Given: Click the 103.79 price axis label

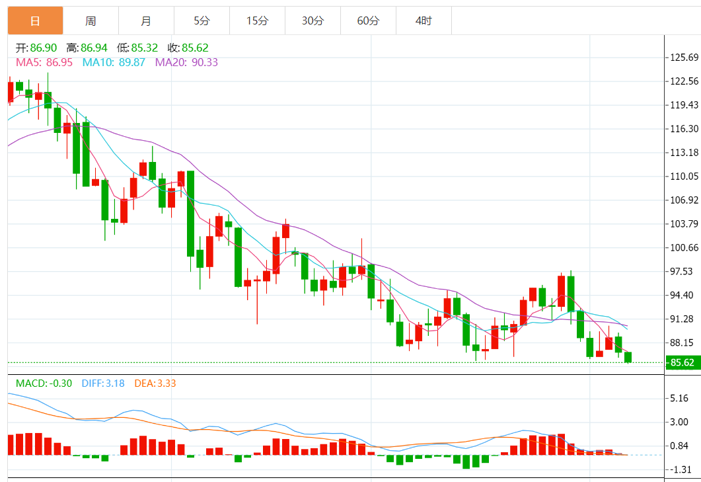Looking at the screenshot, I should (684, 223).
